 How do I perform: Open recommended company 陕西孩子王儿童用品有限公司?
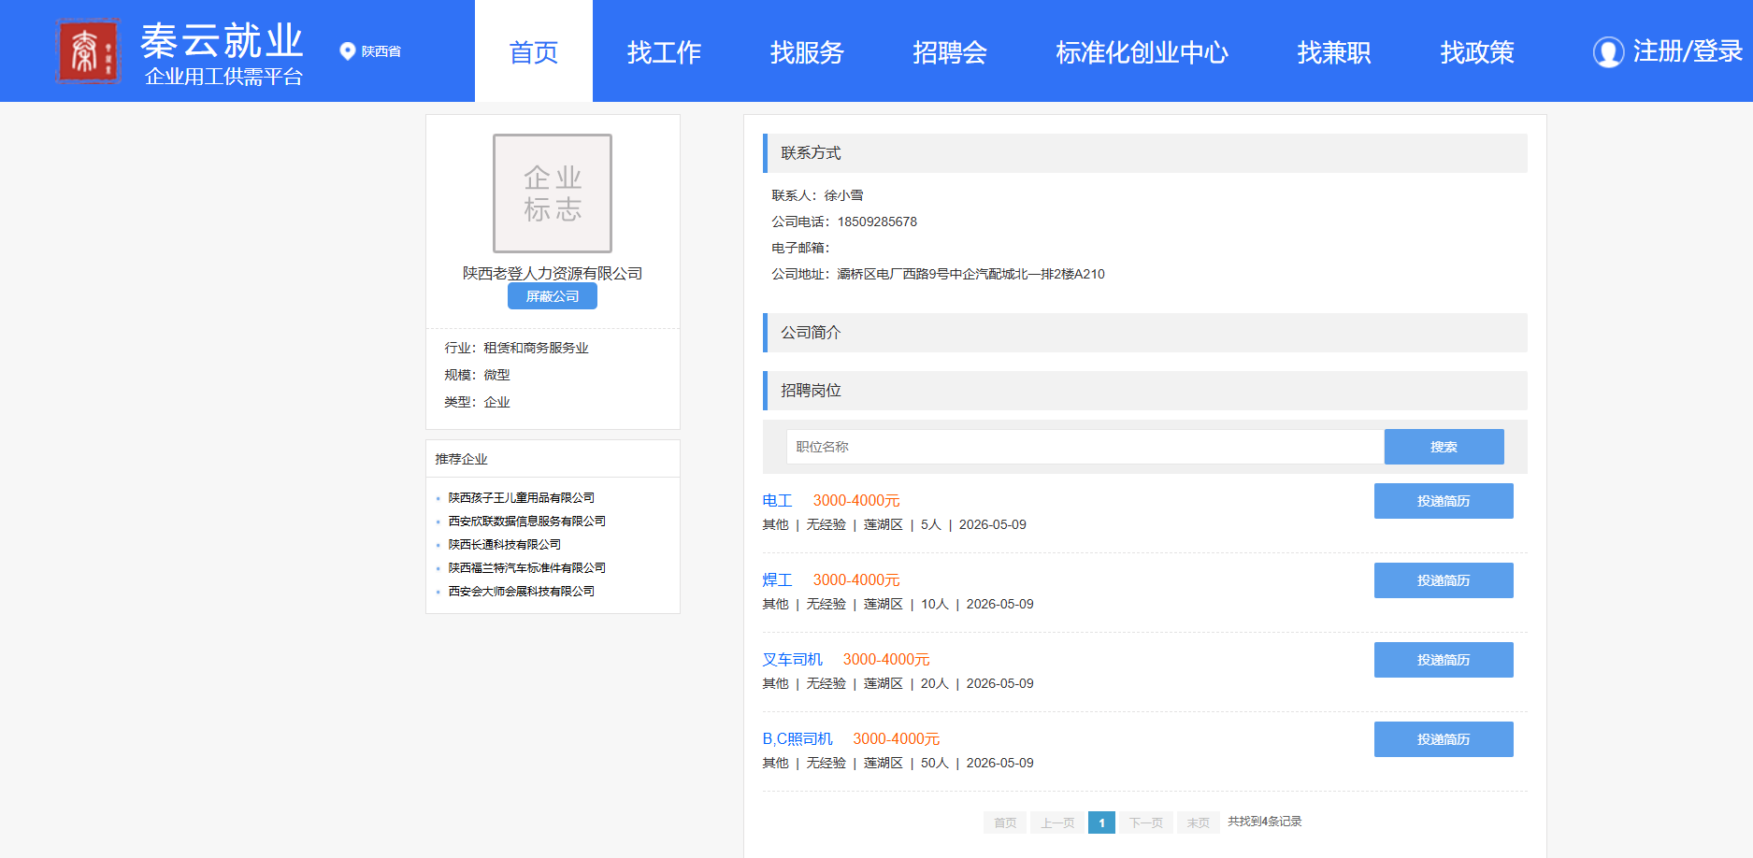521,498
